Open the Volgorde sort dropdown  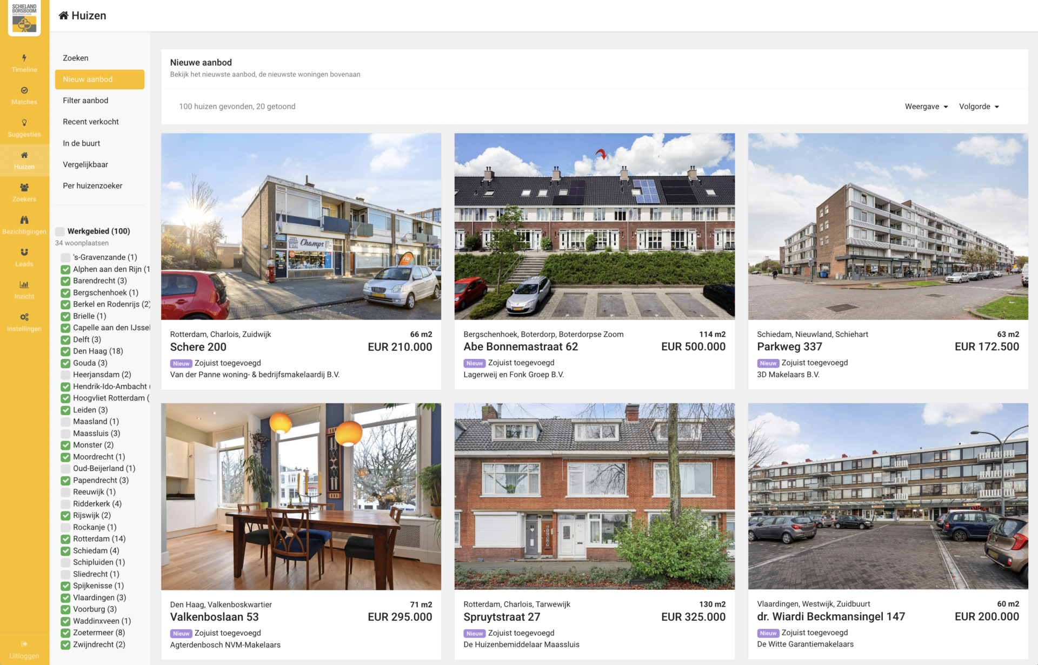(x=979, y=107)
